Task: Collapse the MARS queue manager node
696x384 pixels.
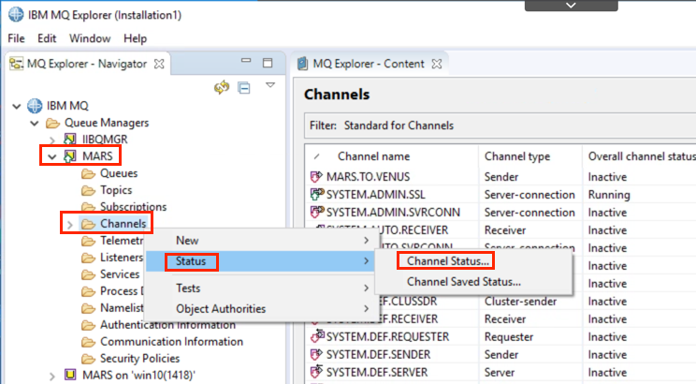Action: tap(52, 156)
